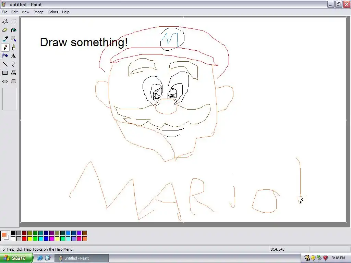Pick the bright red color swatch

(x=24, y=239)
